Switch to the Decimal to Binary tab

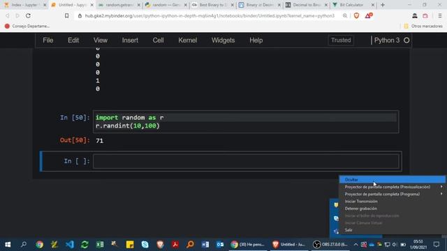coord(306,5)
